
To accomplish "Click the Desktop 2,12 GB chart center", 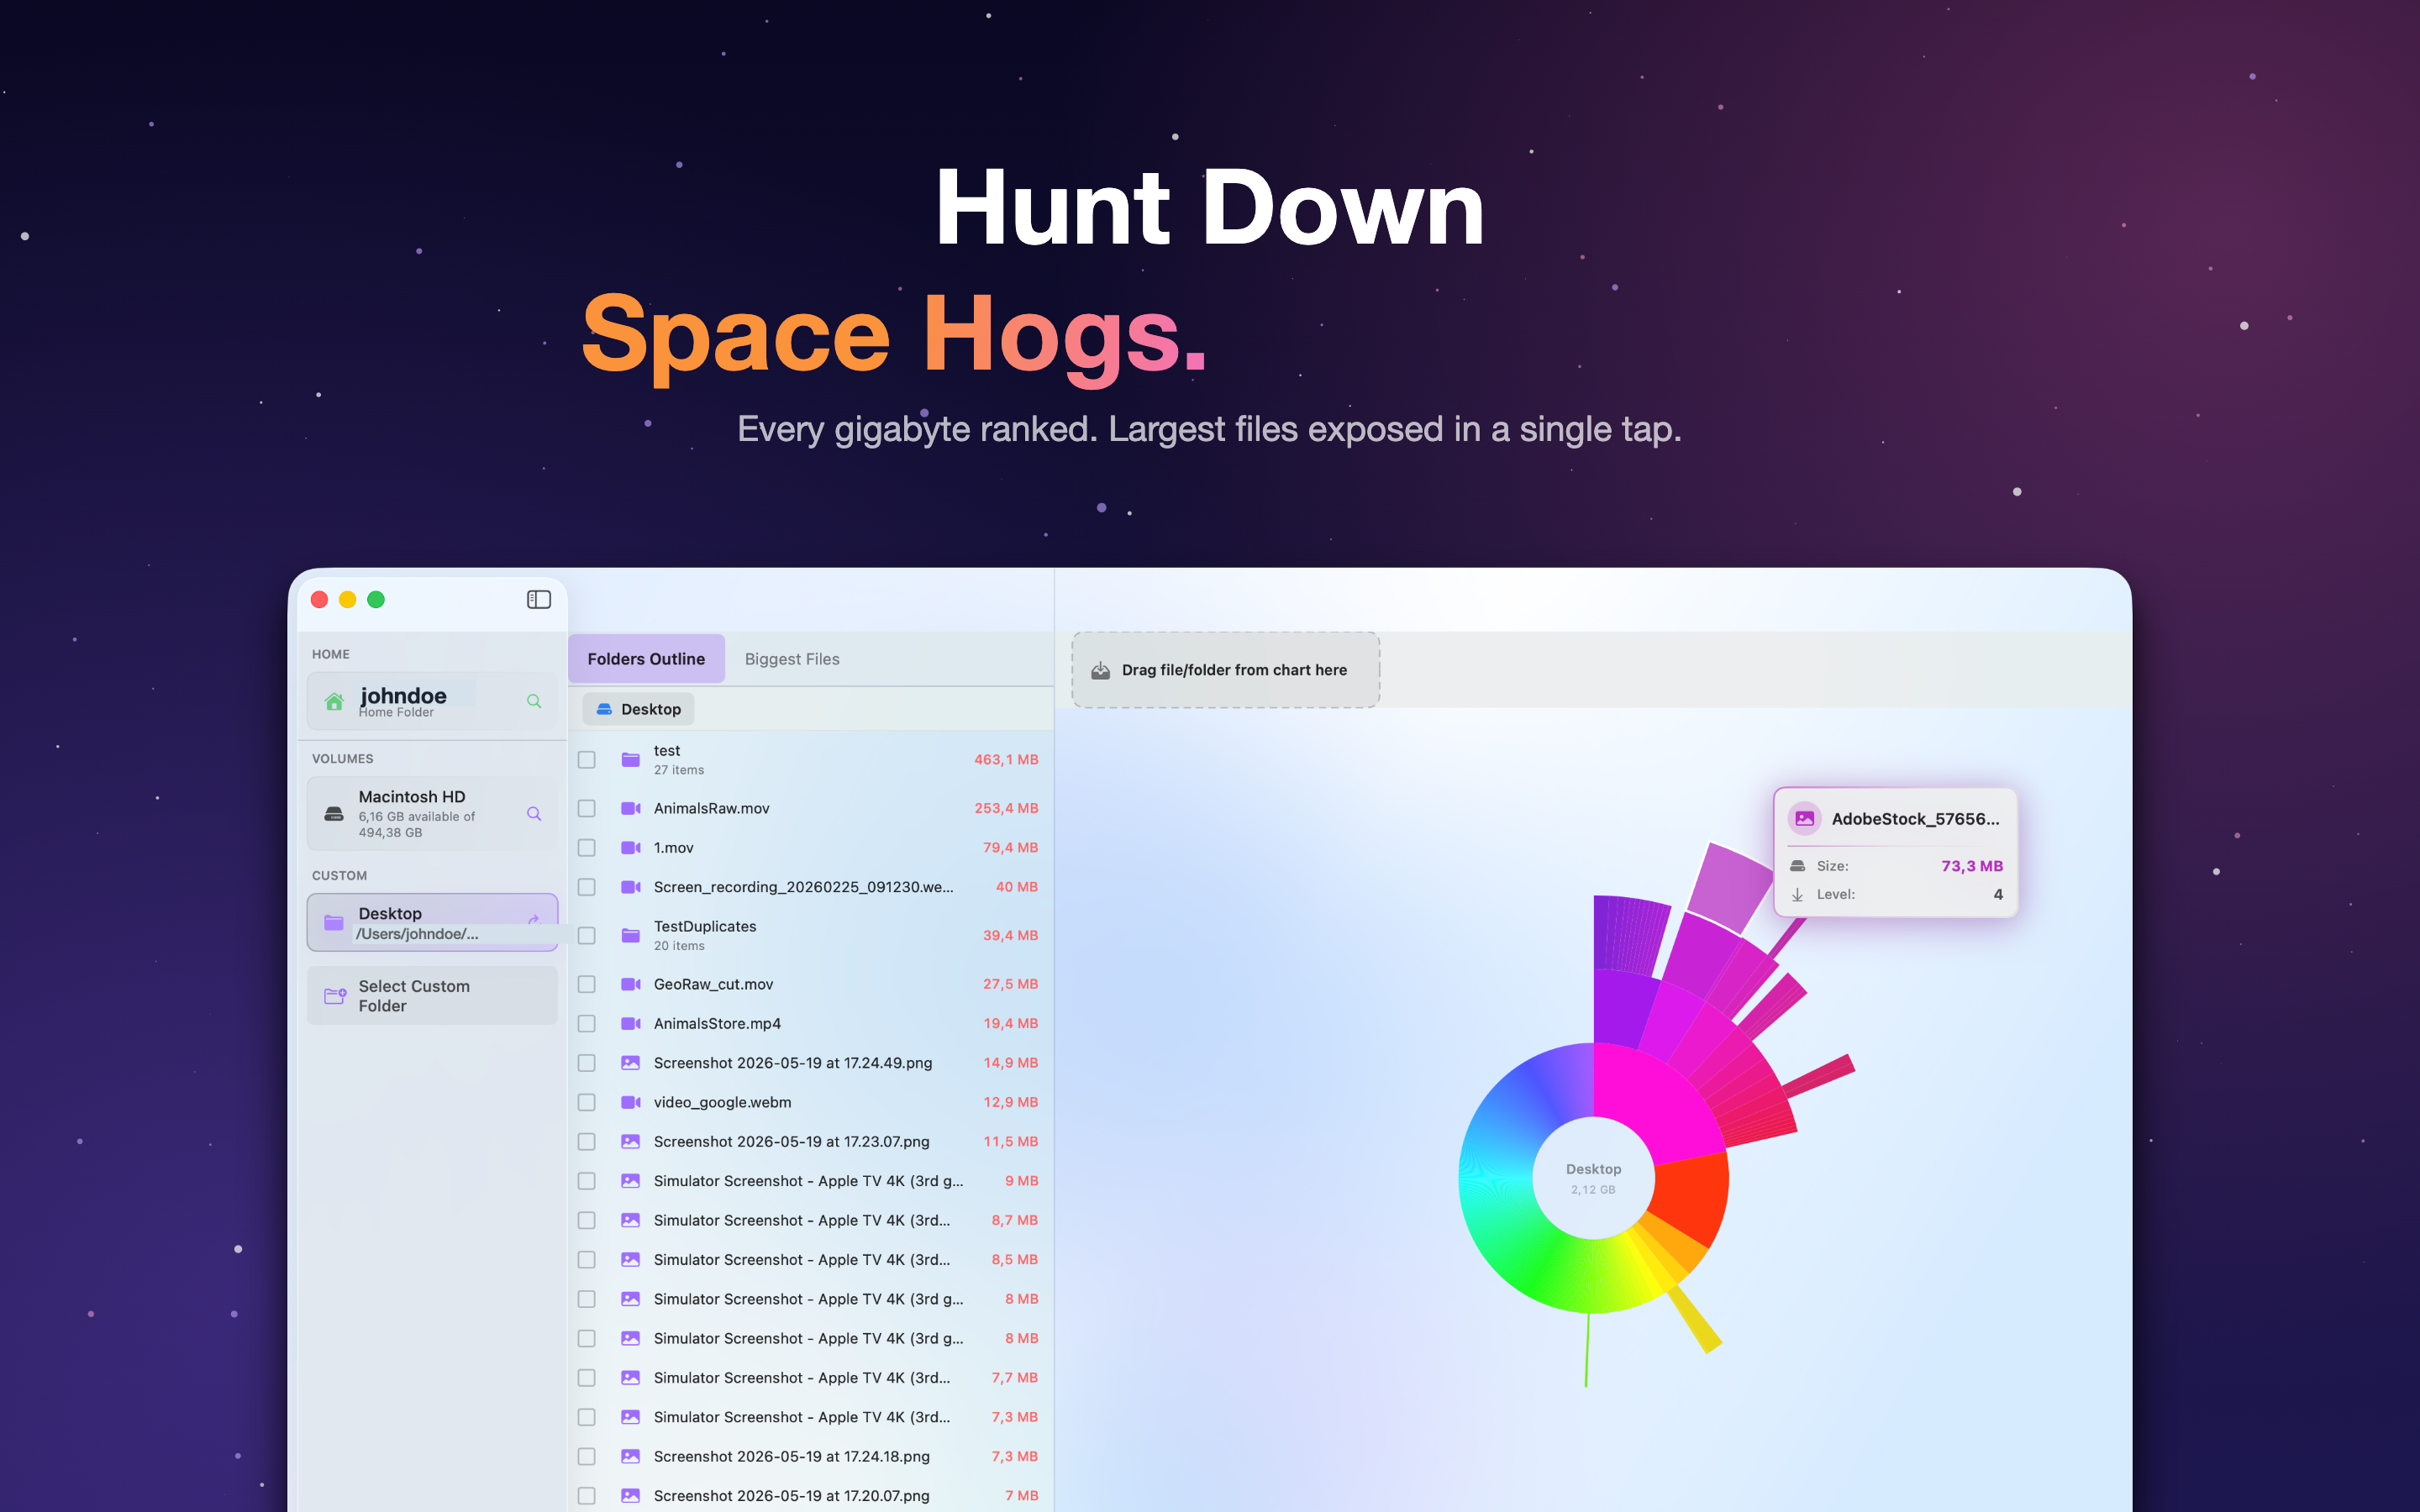I will coord(1593,1178).
